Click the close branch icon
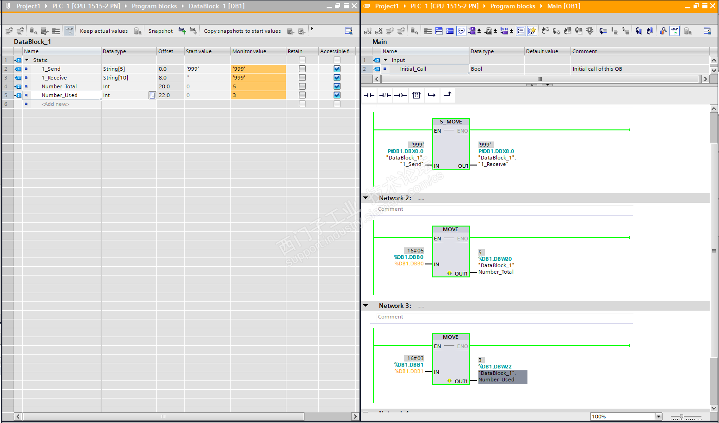The height and width of the screenshot is (423, 719). 447,95
